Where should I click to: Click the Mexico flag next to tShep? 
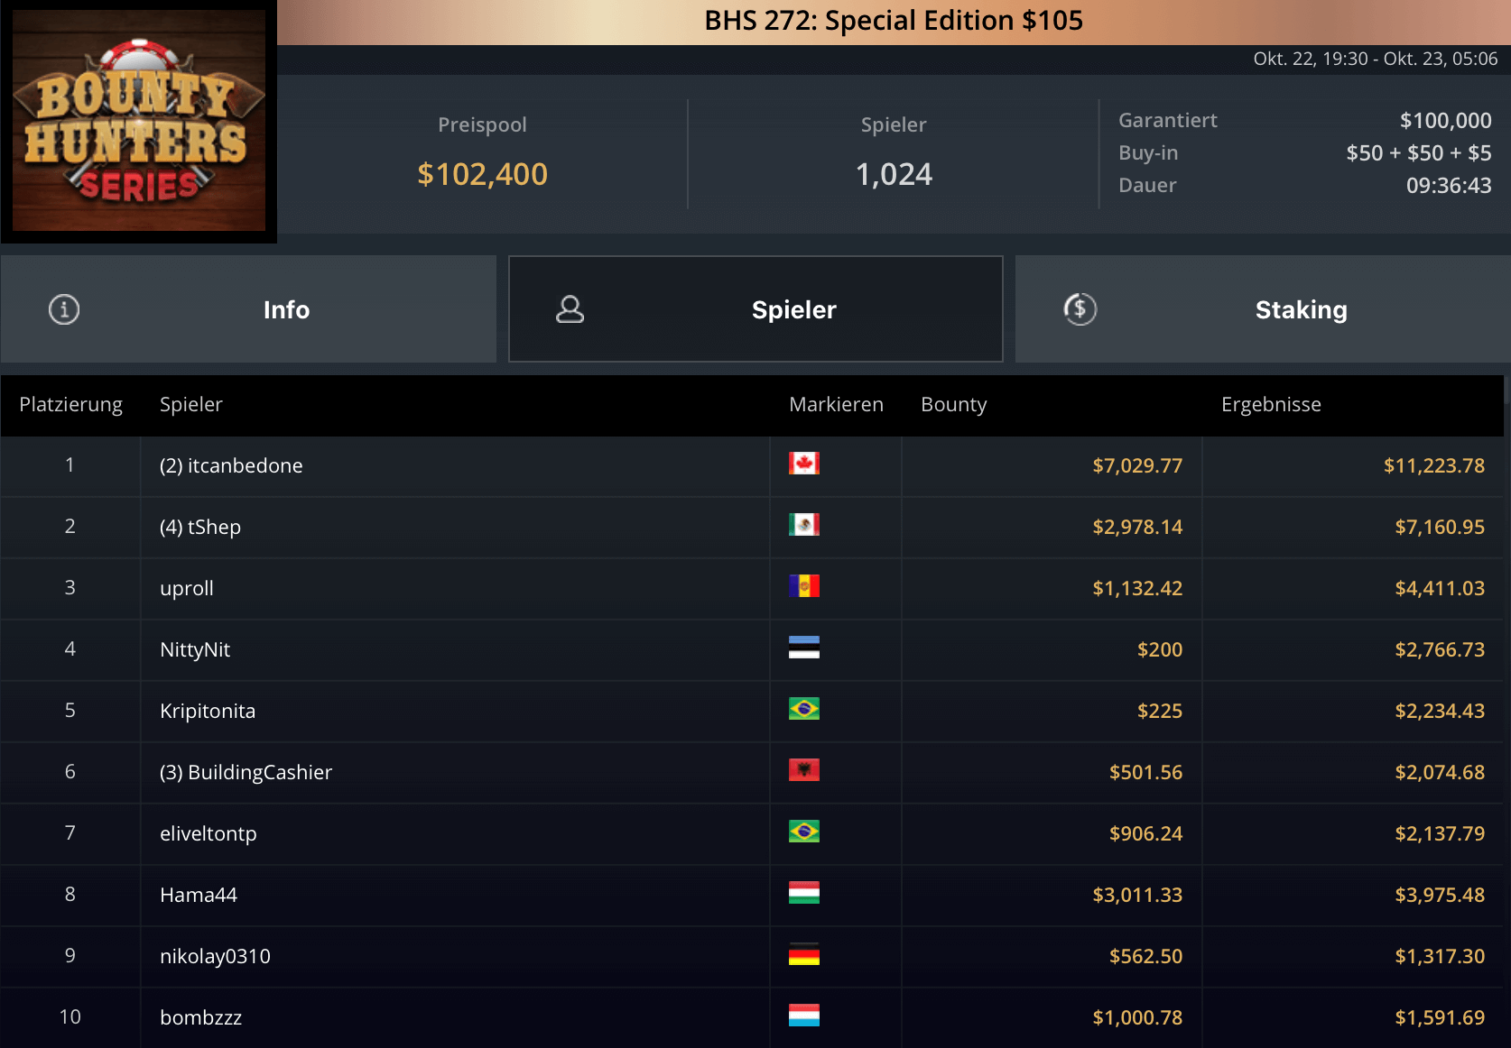coord(803,525)
